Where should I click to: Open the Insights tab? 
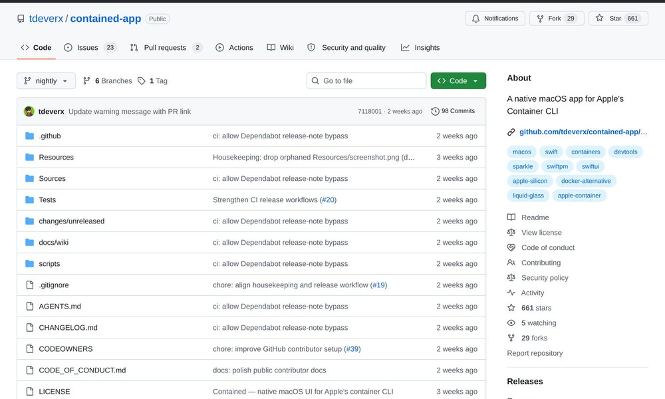(420, 47)
